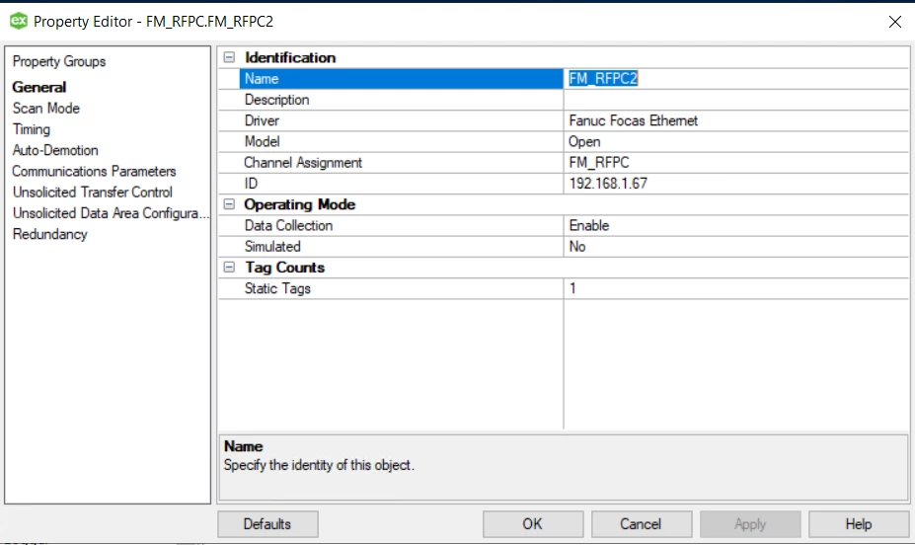The height and width of the screenshot is (545, 915).
Task: Click the Apply button
Action: pos(750,524)
